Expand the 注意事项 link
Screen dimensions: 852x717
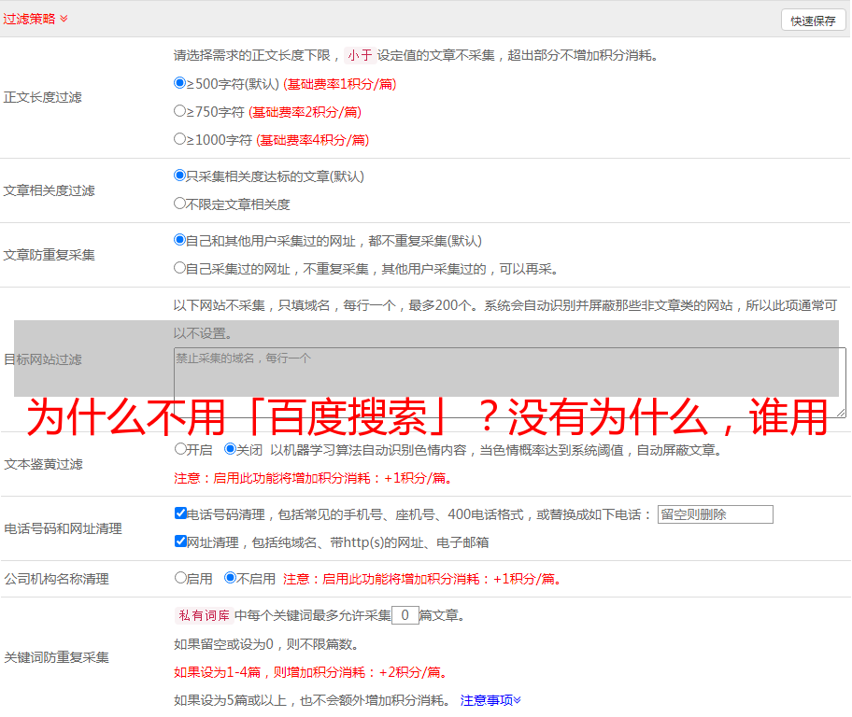(x=490, y=700)
